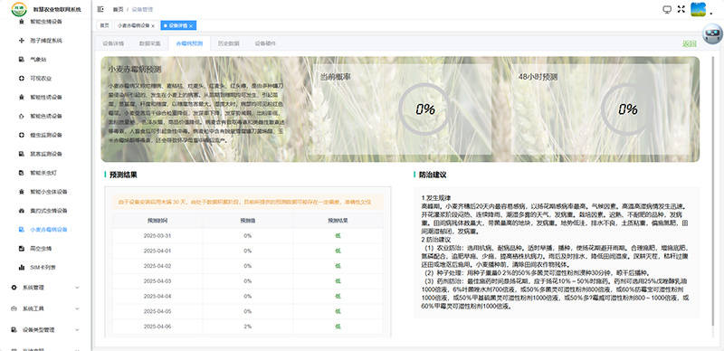
Task: Open the user avatar menu
Action: 698,9
